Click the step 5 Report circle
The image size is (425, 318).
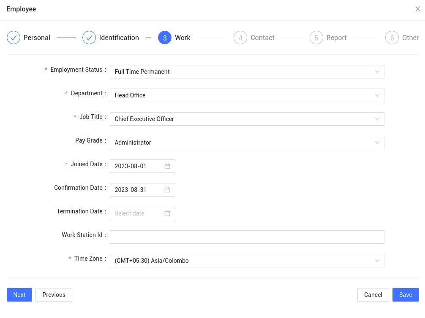click(316, 38)
